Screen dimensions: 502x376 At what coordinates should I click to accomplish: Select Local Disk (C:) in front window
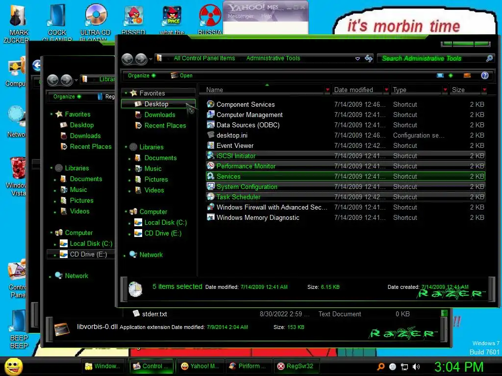165,223
